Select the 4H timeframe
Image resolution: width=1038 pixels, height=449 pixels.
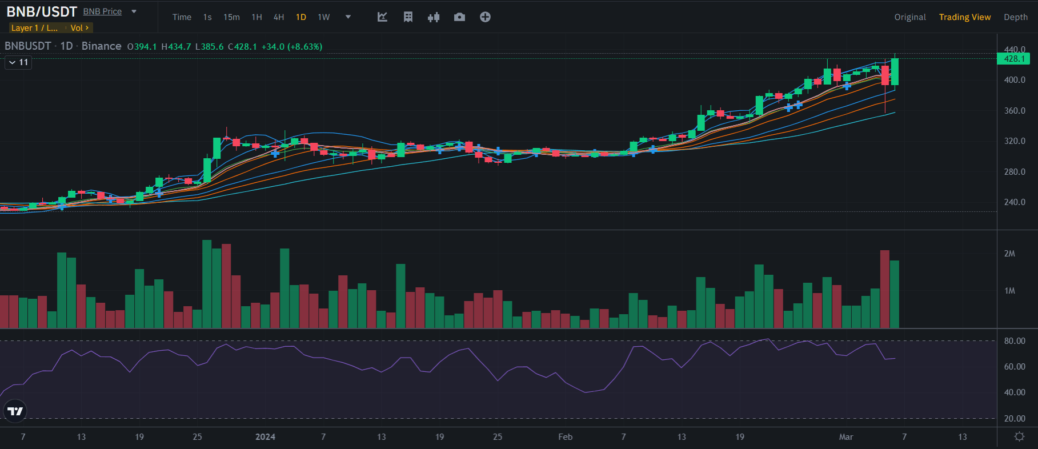click(x=279, y=17)
